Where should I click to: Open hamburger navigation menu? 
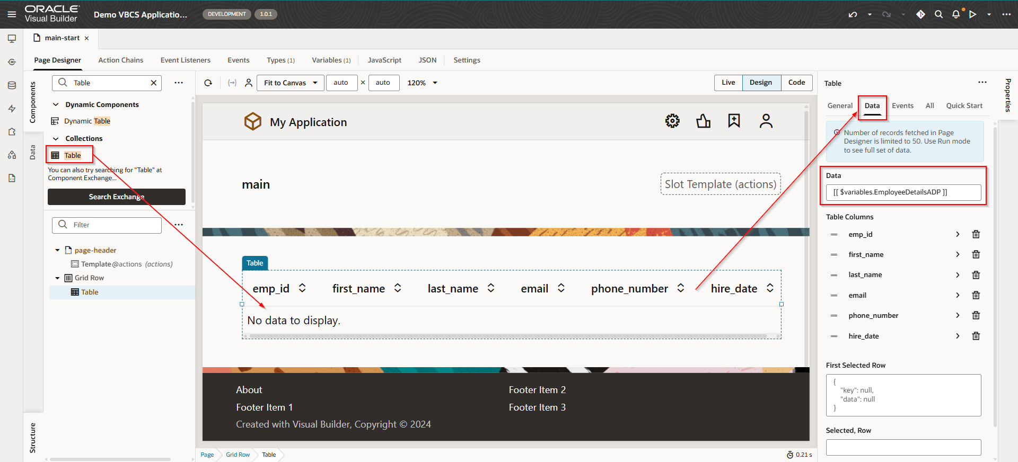12,14
